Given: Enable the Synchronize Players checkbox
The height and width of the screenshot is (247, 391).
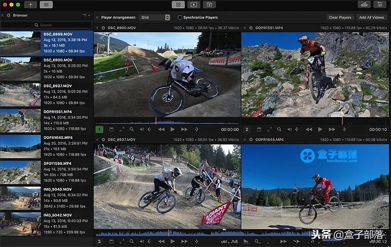Looking at the screenshot, I should pyautogui.click(x=180, y=18).
